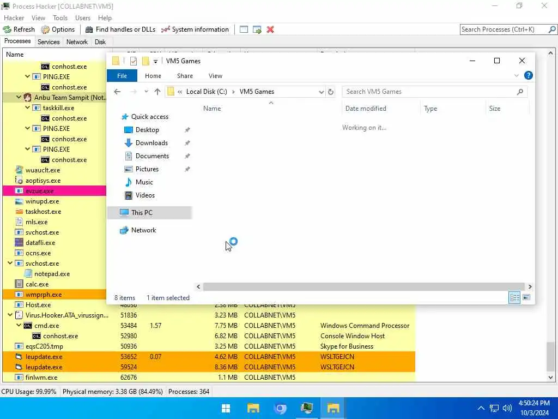Select eqsC205.tmp Skype for Business row
Screen dimensions: 558x419
point(209,346)
